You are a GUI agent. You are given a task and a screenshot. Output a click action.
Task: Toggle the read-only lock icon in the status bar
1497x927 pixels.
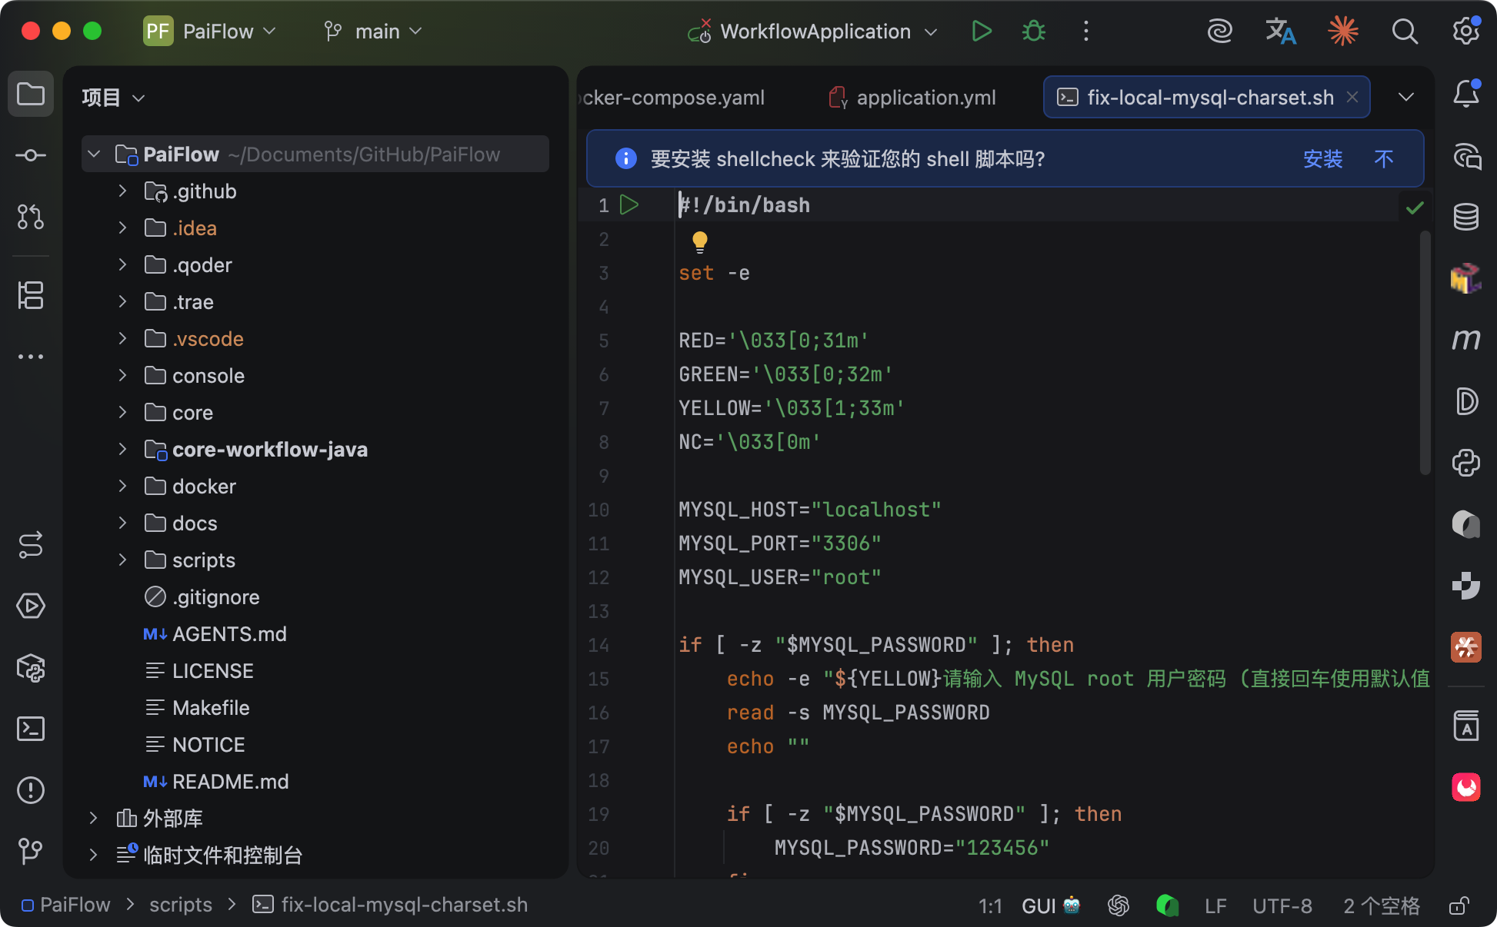click(1459, 905)
